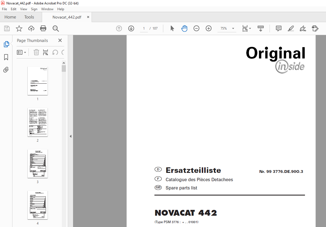Click the Save file icon
The image size is (326, 227).
pos(7,28)
